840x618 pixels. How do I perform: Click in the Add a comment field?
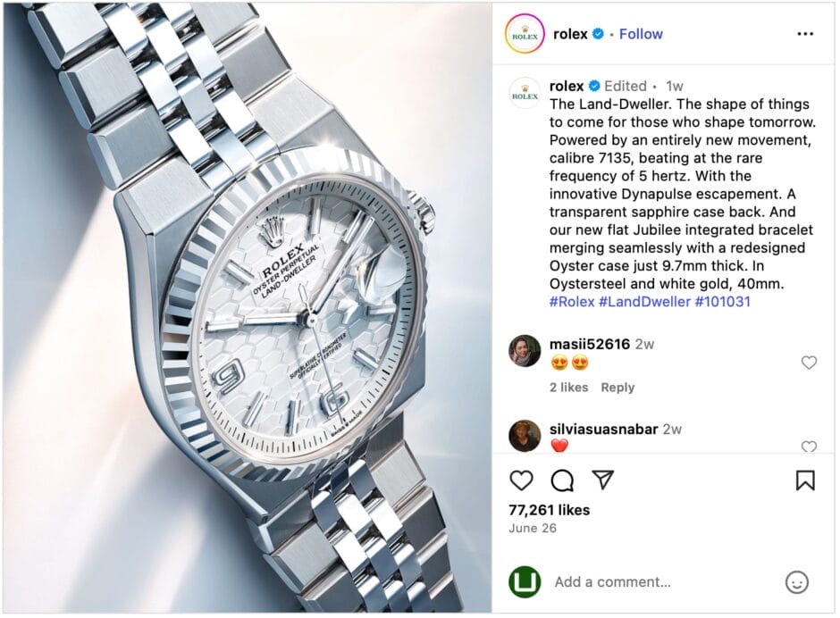coord(664,582)
